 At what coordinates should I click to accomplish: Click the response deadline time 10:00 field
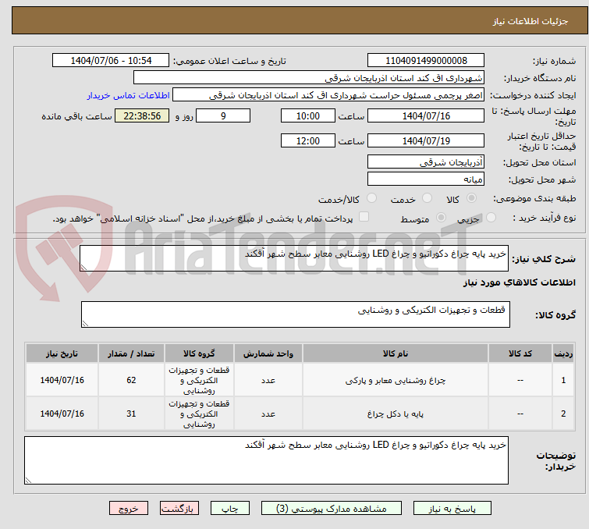click(x=307, y=115)
